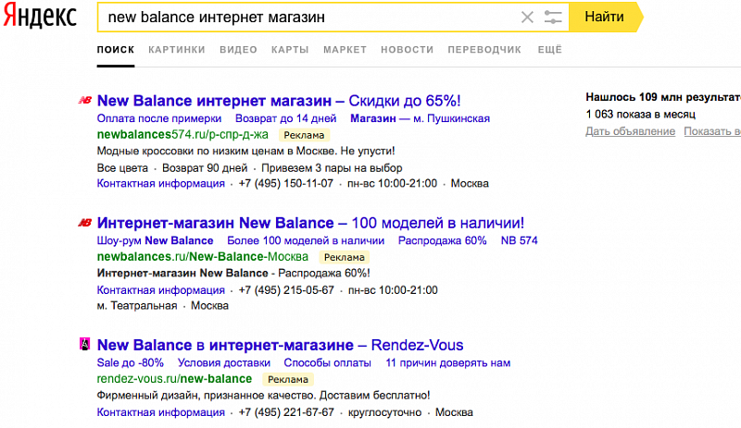Click the Реклама label on newbalances574.ru ad
Screen dimensions: 741x428
304,136
